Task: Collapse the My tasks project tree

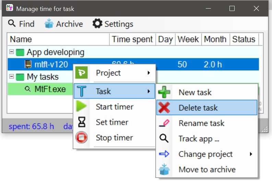Action: [x=11, y=76]
